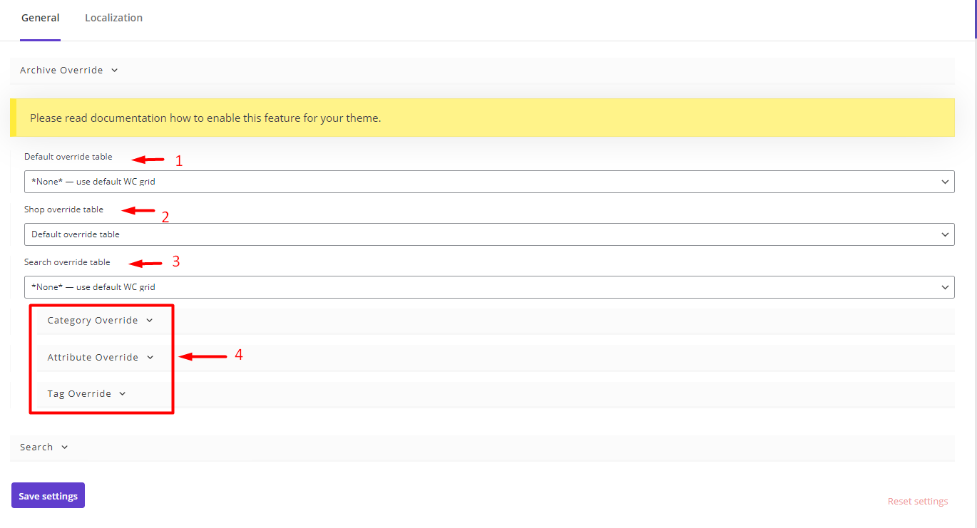
Task: Open the Default override table dropdown
Action: (489, 182)
